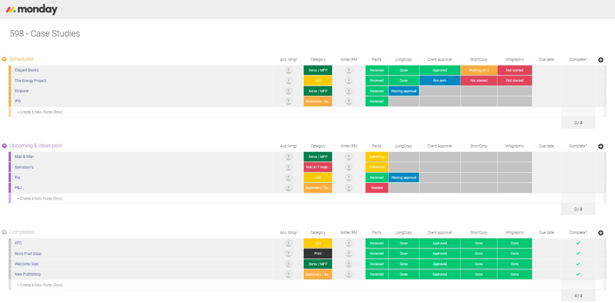Click the board title 598 - Case Studies

(45, 34)
